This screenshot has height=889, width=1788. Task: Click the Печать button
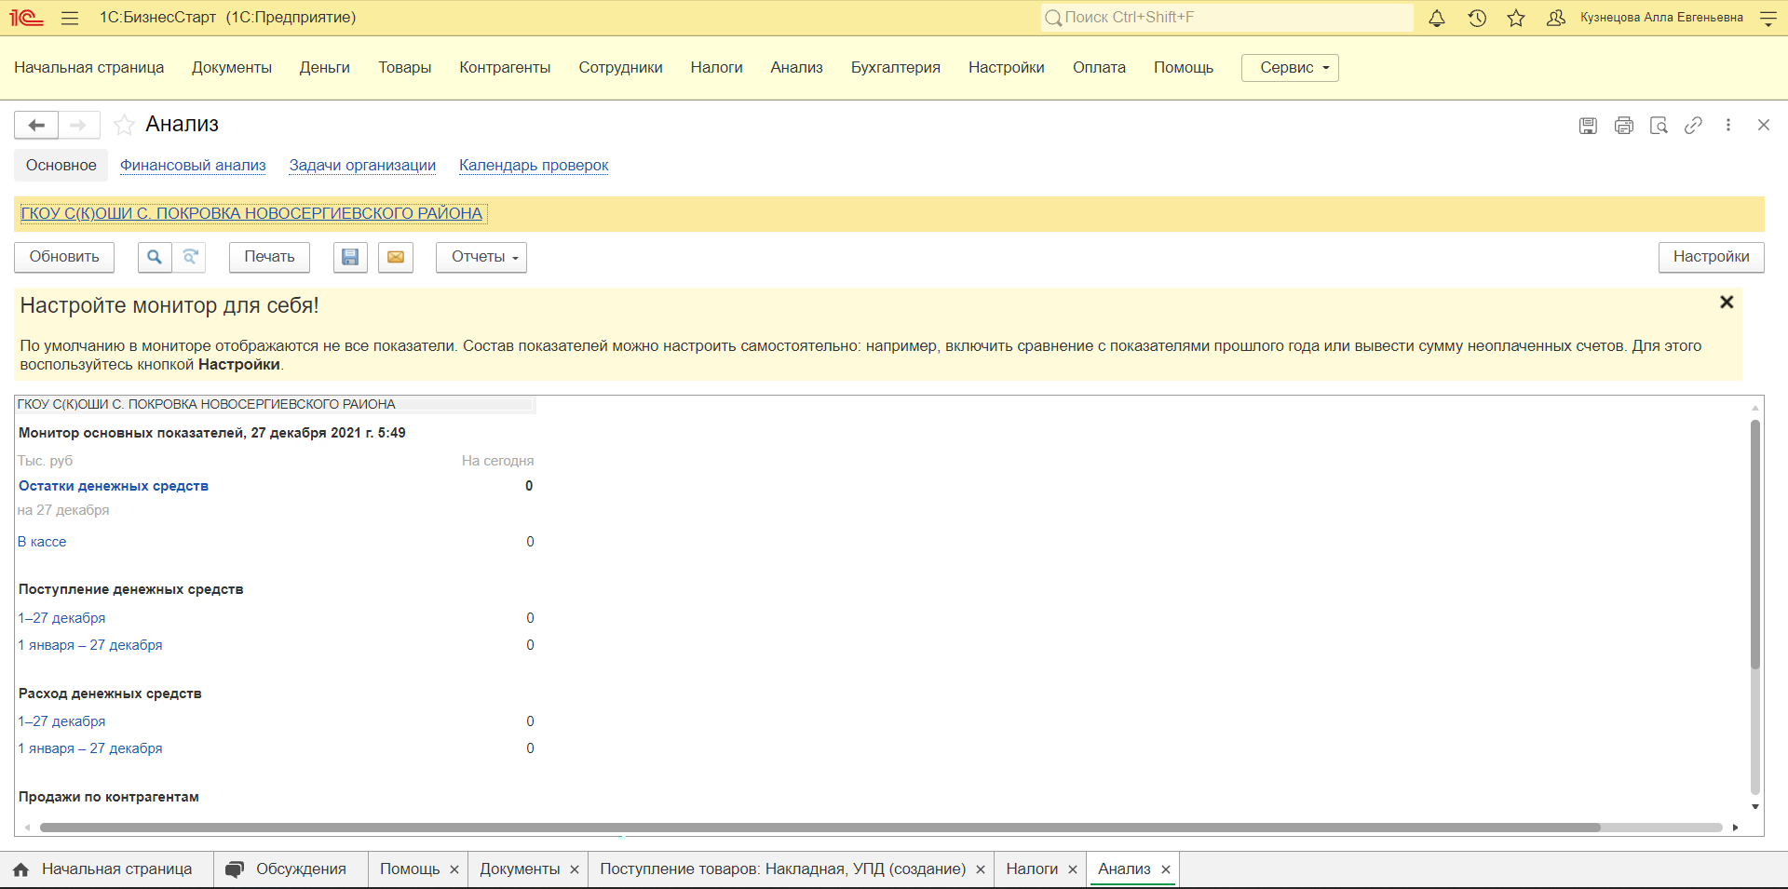click(x=270, y=257)
